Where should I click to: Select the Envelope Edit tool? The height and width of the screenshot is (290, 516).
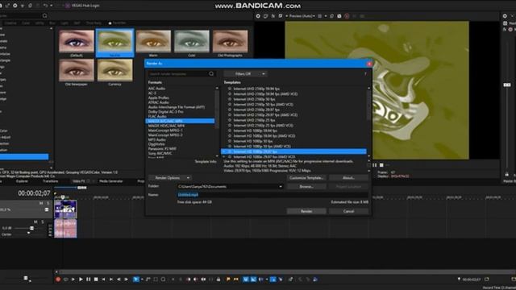148,280
